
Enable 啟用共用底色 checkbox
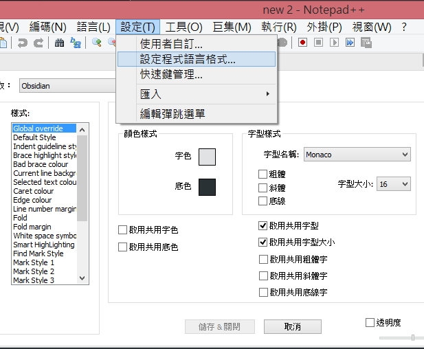coord(122,247)
